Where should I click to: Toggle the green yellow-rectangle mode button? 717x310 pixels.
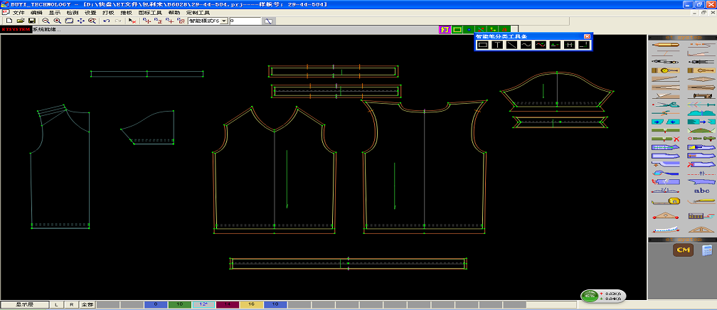pyautogui.click(x=457, y=30)
